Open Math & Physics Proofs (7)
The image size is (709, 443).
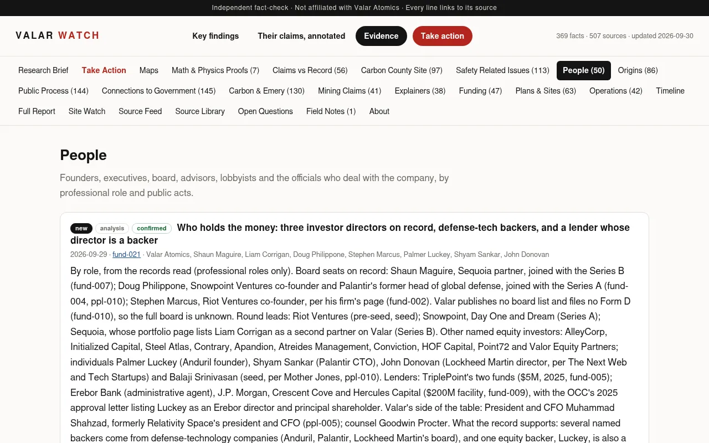(x=215, y=70)
